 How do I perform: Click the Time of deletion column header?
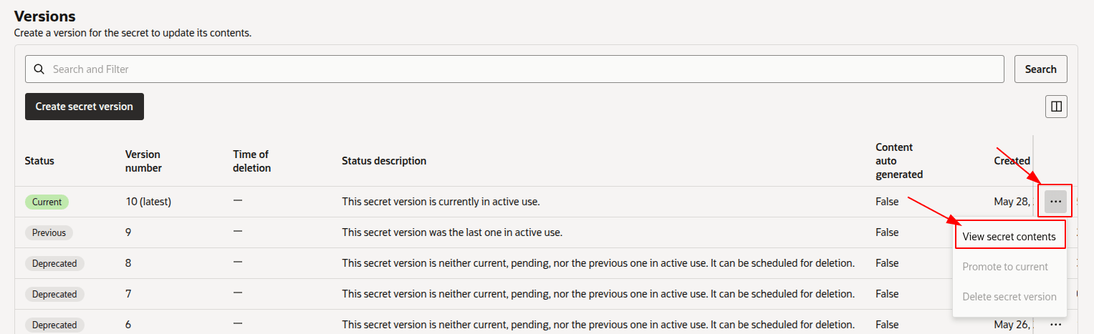(x=252, y=161)
